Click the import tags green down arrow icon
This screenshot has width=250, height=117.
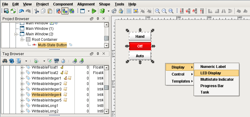click(81, 61)
